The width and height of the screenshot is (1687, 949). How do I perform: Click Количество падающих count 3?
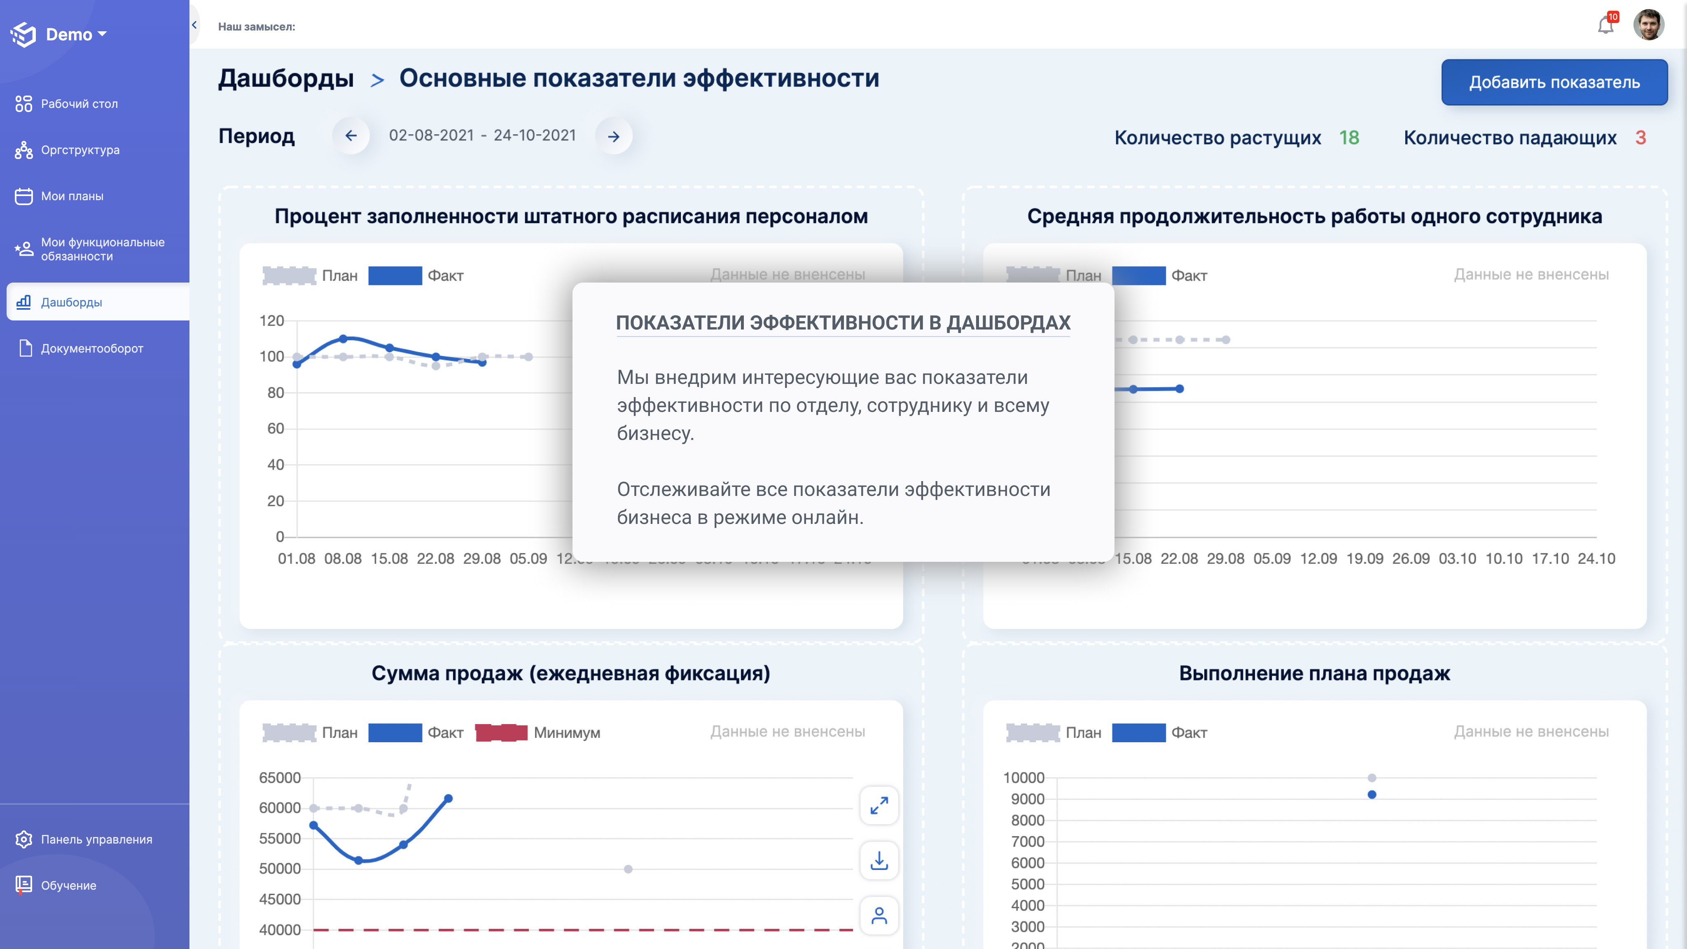tap(1640, 138)
